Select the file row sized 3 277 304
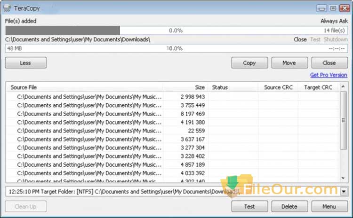Viewport: 353px width, 218px height. coord(173,148)
